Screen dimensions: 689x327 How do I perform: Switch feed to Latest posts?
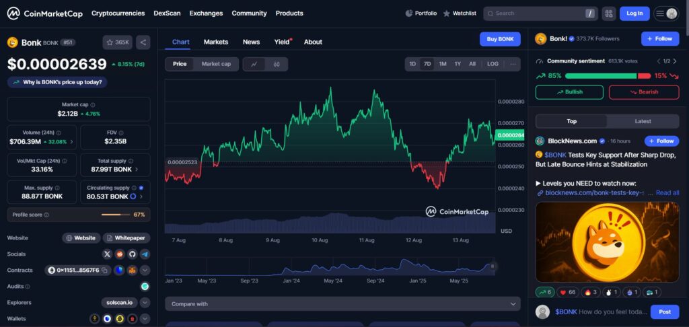[x=643, y=121]
